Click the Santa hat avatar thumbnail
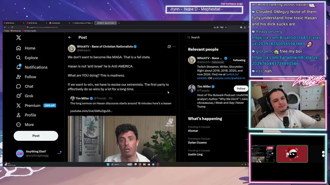This screenshot has width=330, height=185. click(292, 154)
